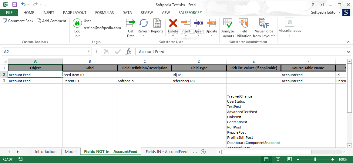
Task: Click the macro record icon in status bar
Action: 21,159
